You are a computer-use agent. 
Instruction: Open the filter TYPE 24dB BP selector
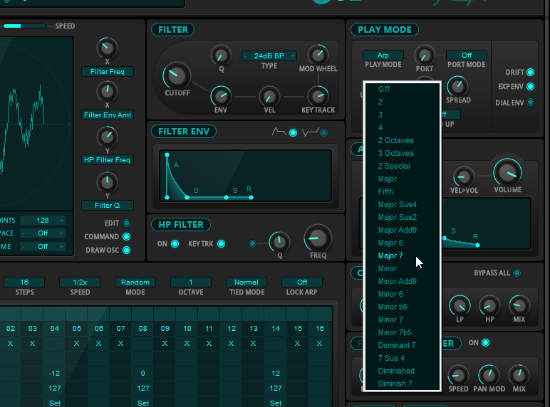(269, 55)
